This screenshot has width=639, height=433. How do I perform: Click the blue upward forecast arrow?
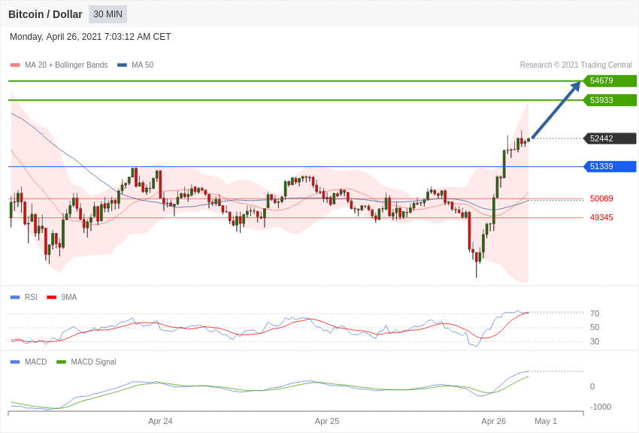tap(556, 110)
